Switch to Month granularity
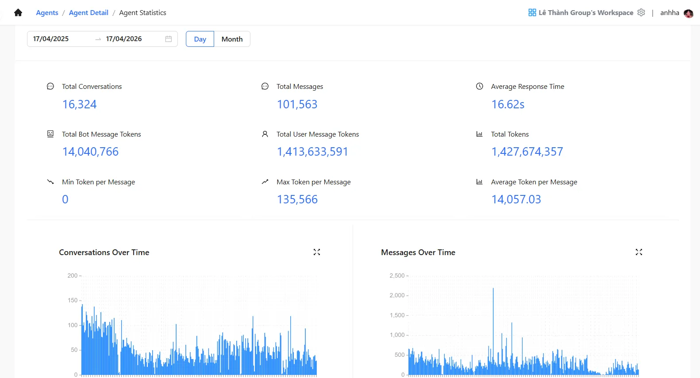Screen dimensions: 700x378 pos(232,39)
